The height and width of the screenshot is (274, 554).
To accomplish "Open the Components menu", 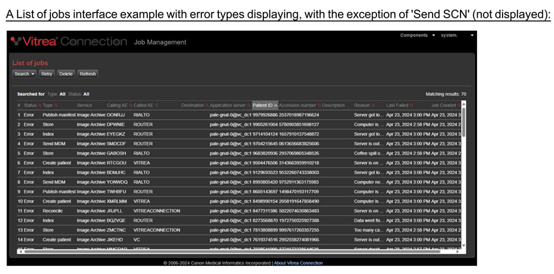I will pos(417,36).
